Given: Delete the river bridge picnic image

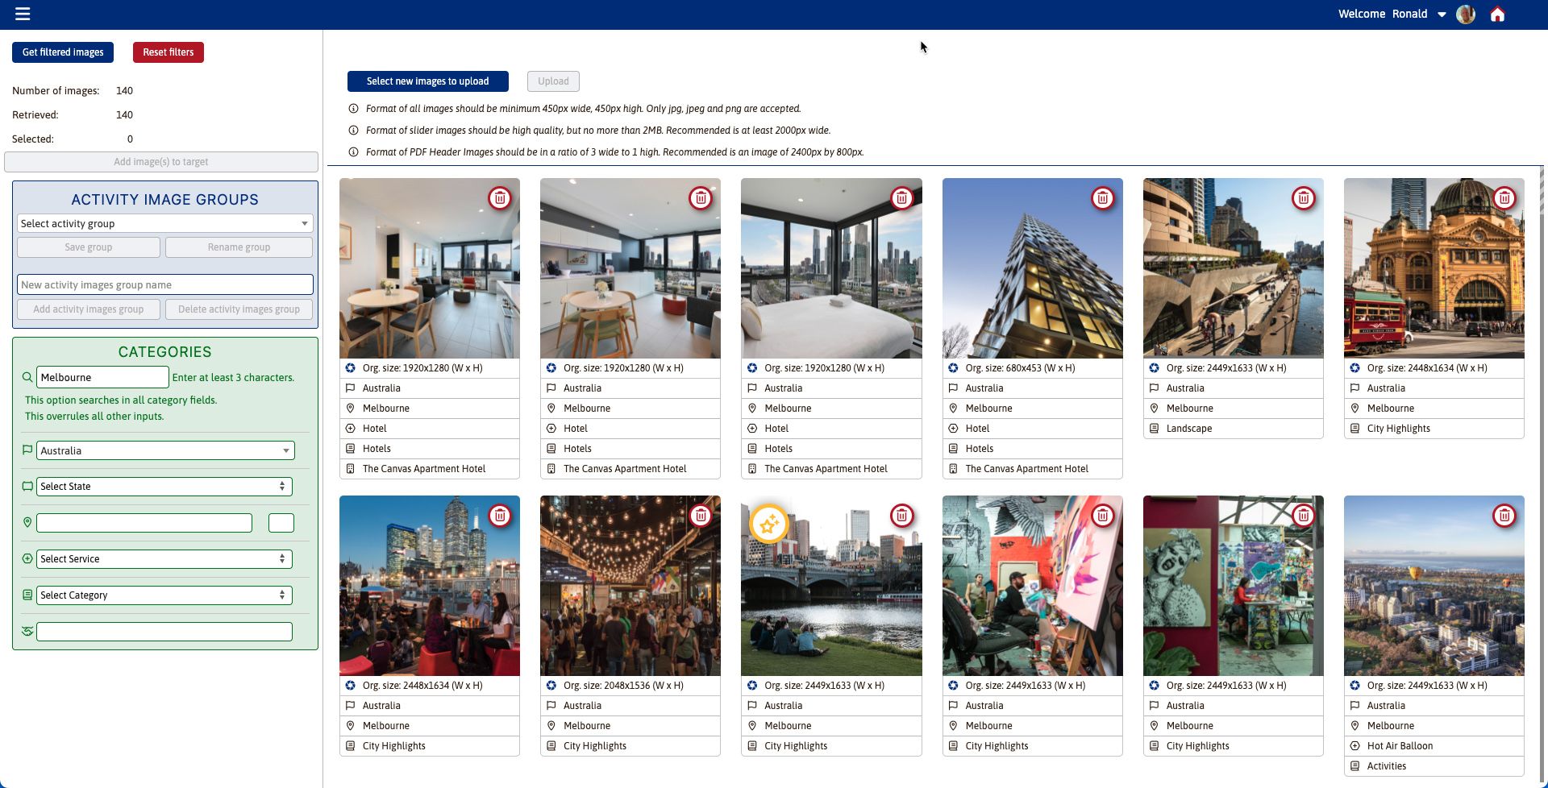Looking at the screenshot, I should 901,516.
